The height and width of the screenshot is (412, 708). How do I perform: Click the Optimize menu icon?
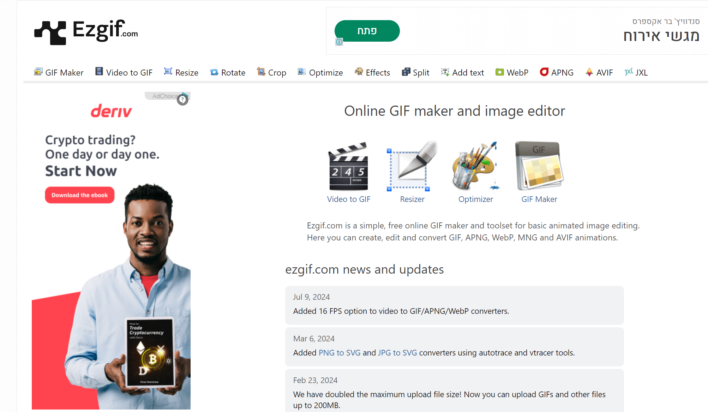coord(302,72)
